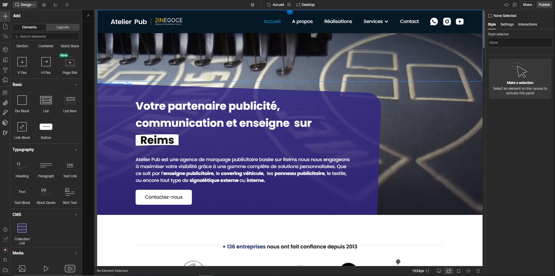The image size is (555, 276).
Task: Open the Navigator panel icon
Action: [5, 36]
